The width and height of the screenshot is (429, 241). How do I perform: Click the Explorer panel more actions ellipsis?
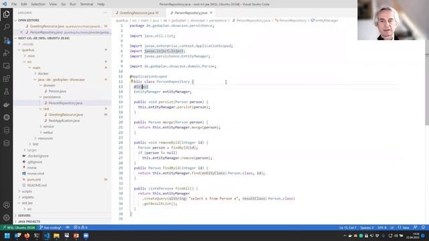[105, 13]
